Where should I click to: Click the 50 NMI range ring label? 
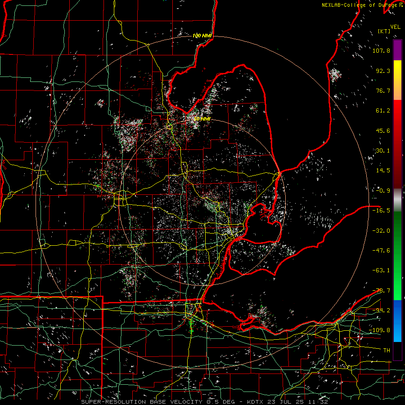click(202, 119)
